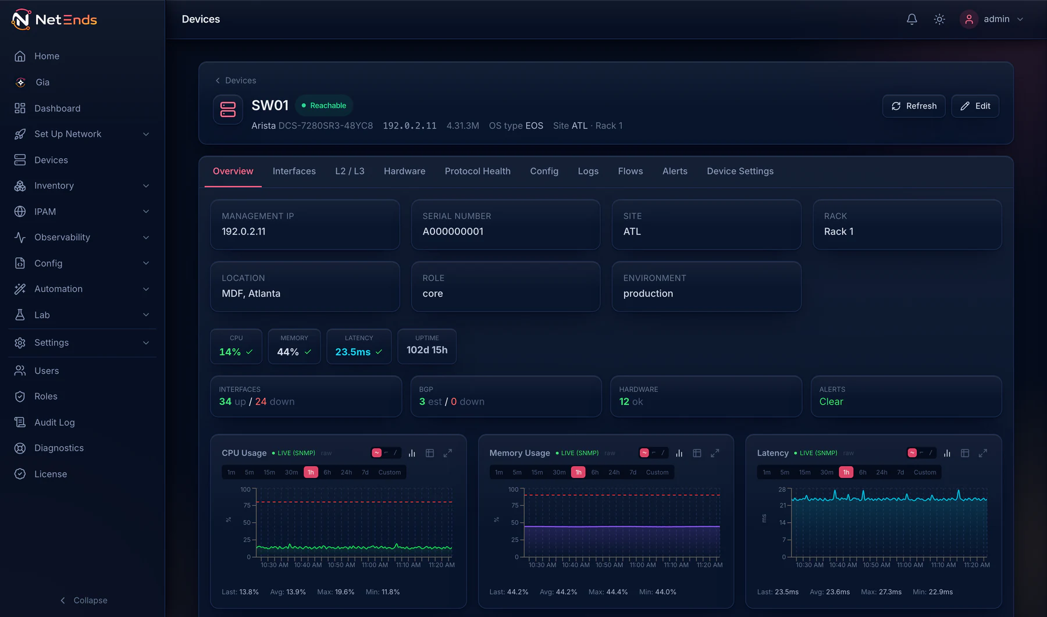Switch Memory Usage chart to bar view
The image size is (1047, 617).
point(679,453)
